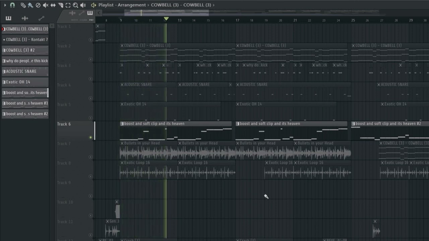429x241 pixels.
Task: Click the Track 6 header label
Action: click(x=64, y=124)
